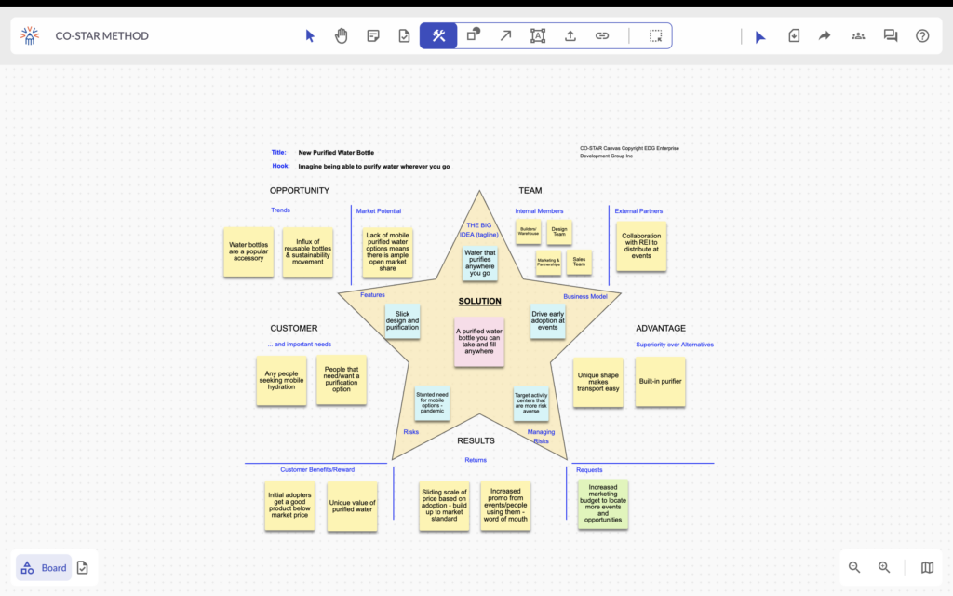Open the comments panel
The width and height of the screenshot is (953, 596).
tap(890, 35)
